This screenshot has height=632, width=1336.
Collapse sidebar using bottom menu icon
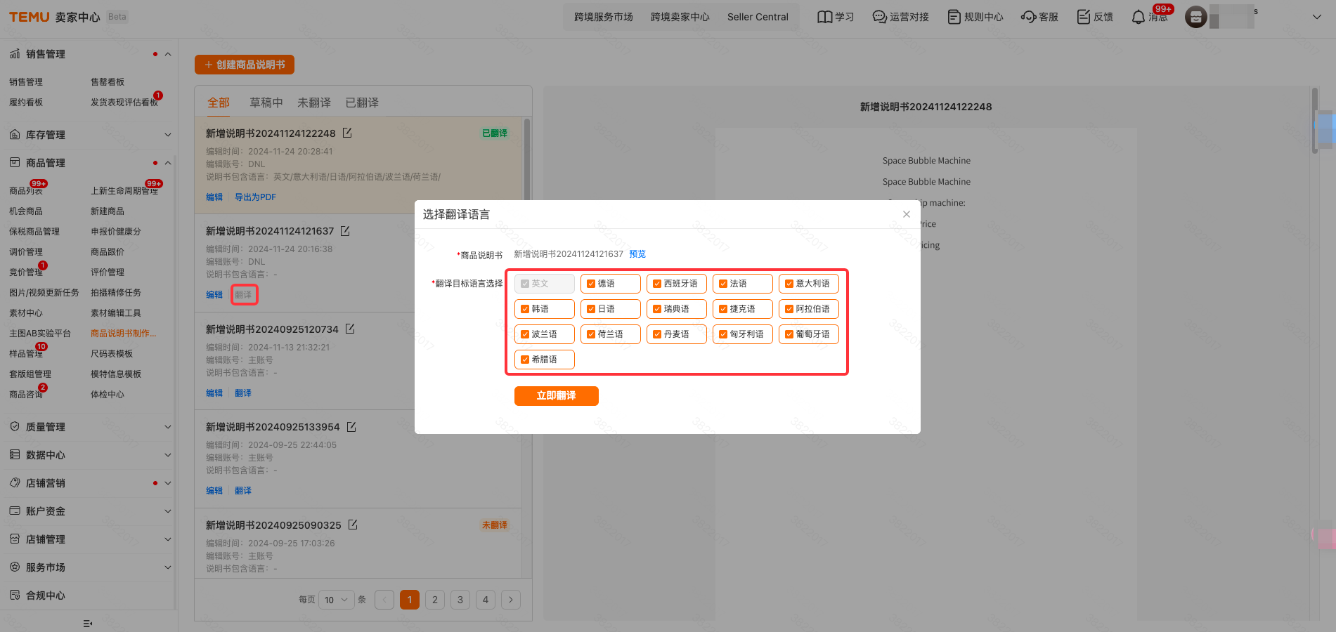click(88, 623)
